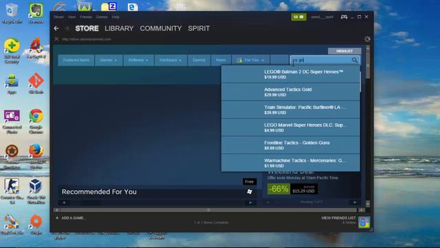Open the Oracle VM VirtualBox desktop icon

[36, 192]
